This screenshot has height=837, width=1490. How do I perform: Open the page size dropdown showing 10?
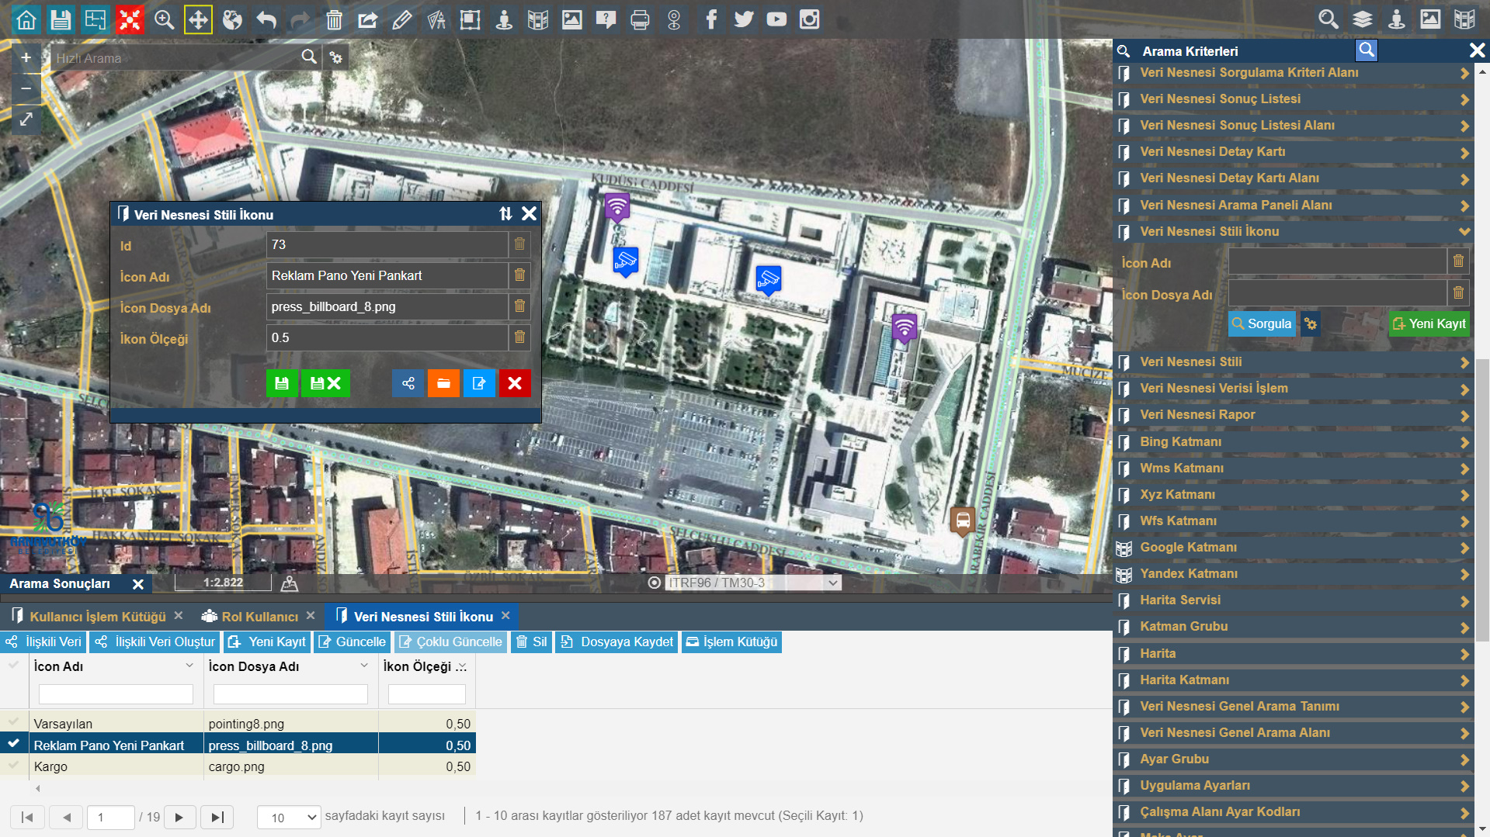[x=289, y=817]
